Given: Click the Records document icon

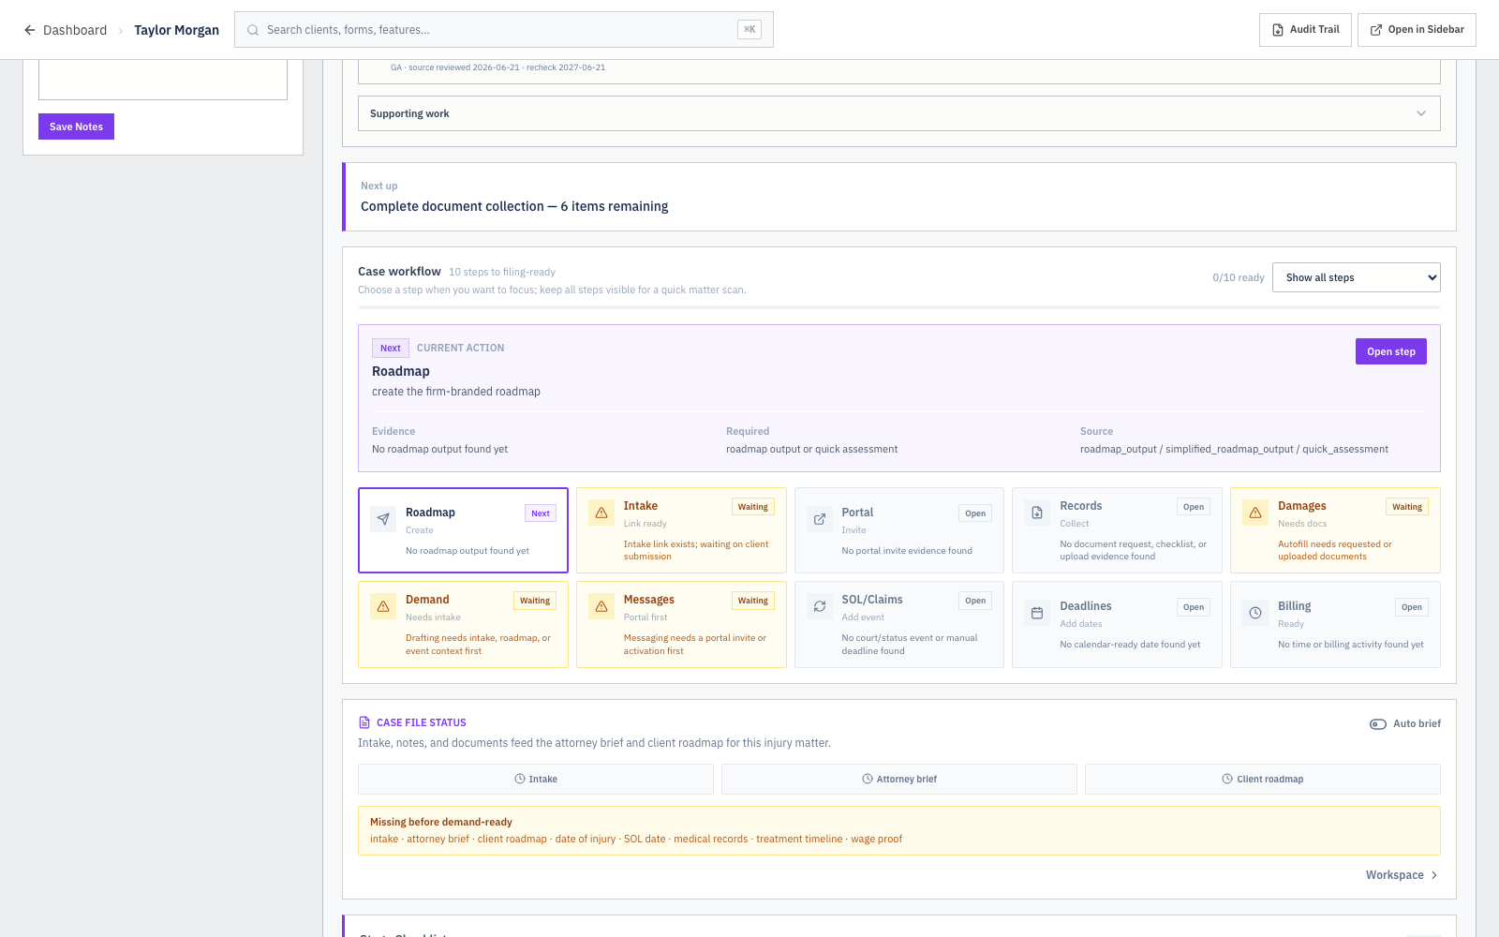Looking at the screenshot, I should click(1037, 513).
